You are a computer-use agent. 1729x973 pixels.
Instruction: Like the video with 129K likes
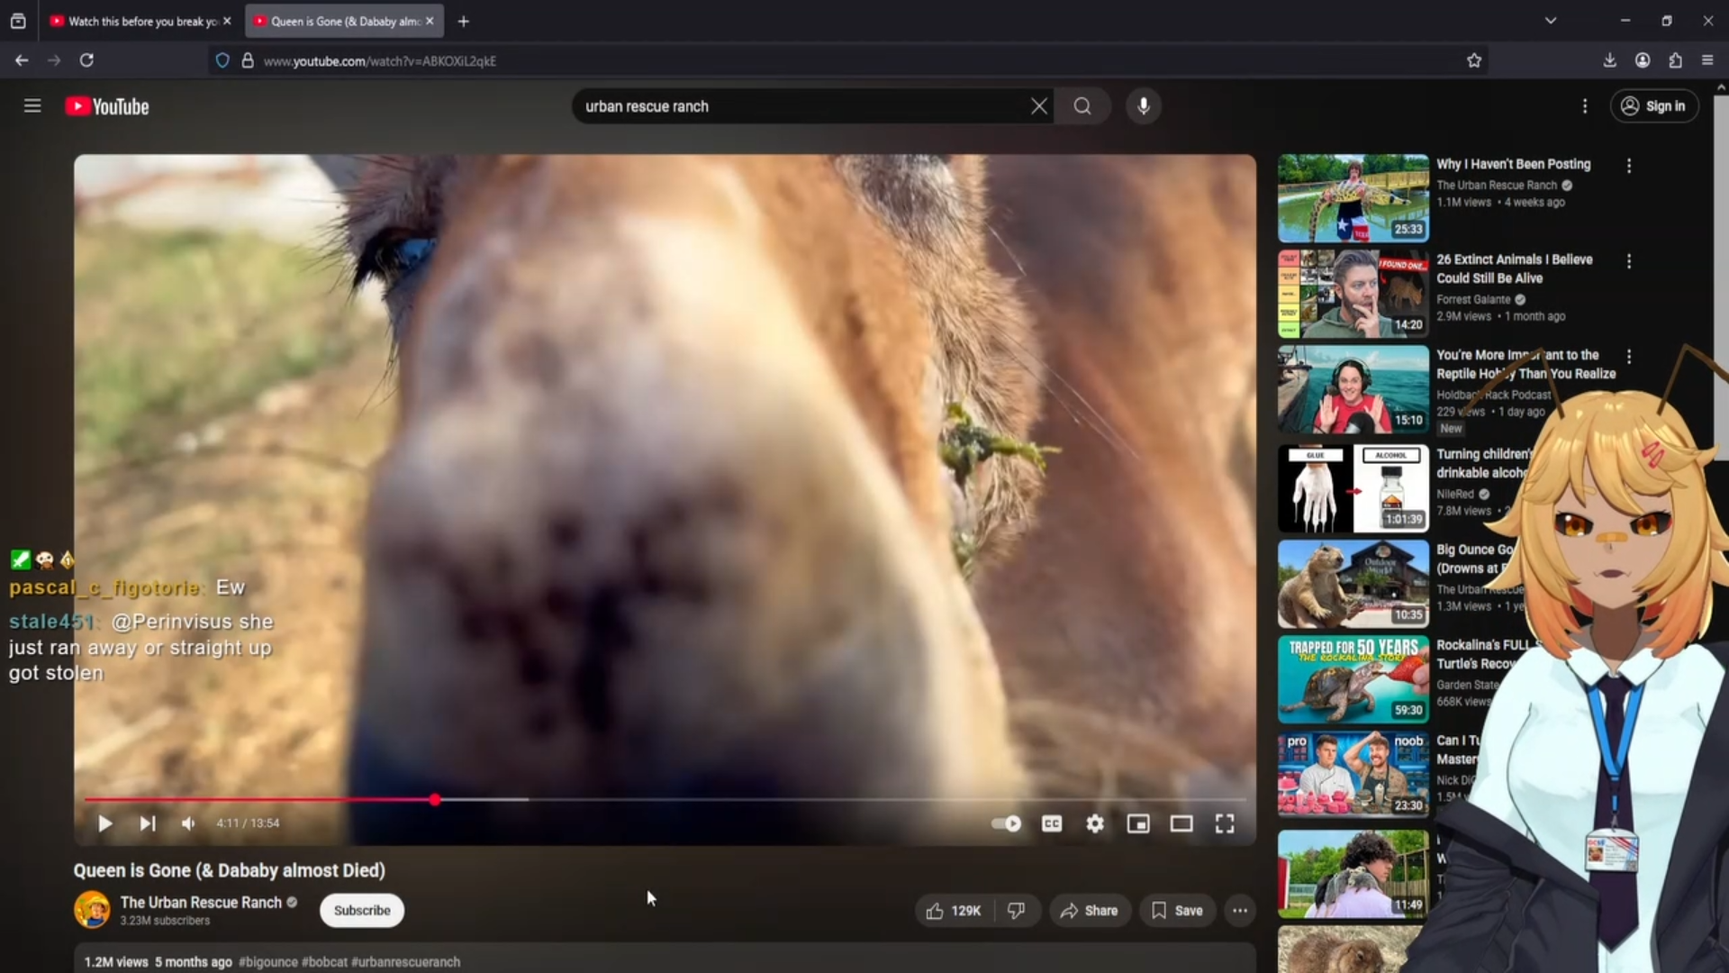tap(954, 911)
